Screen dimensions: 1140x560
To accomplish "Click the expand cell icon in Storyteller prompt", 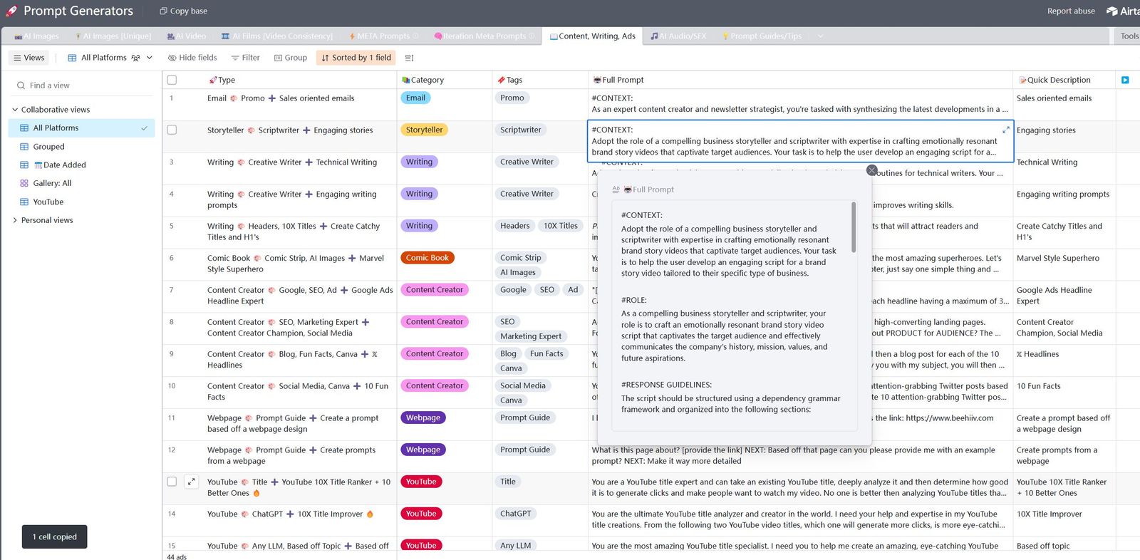I will pyautogui.click(x=1005, y=130).
